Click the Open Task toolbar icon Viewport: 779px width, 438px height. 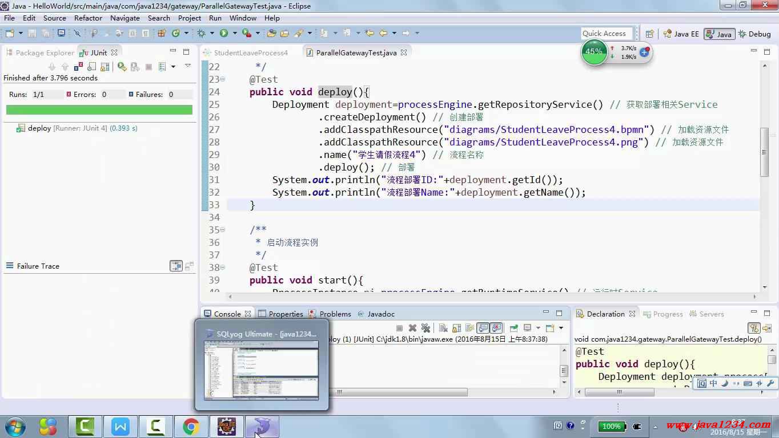pyautogui.click(x=284, y=33)
